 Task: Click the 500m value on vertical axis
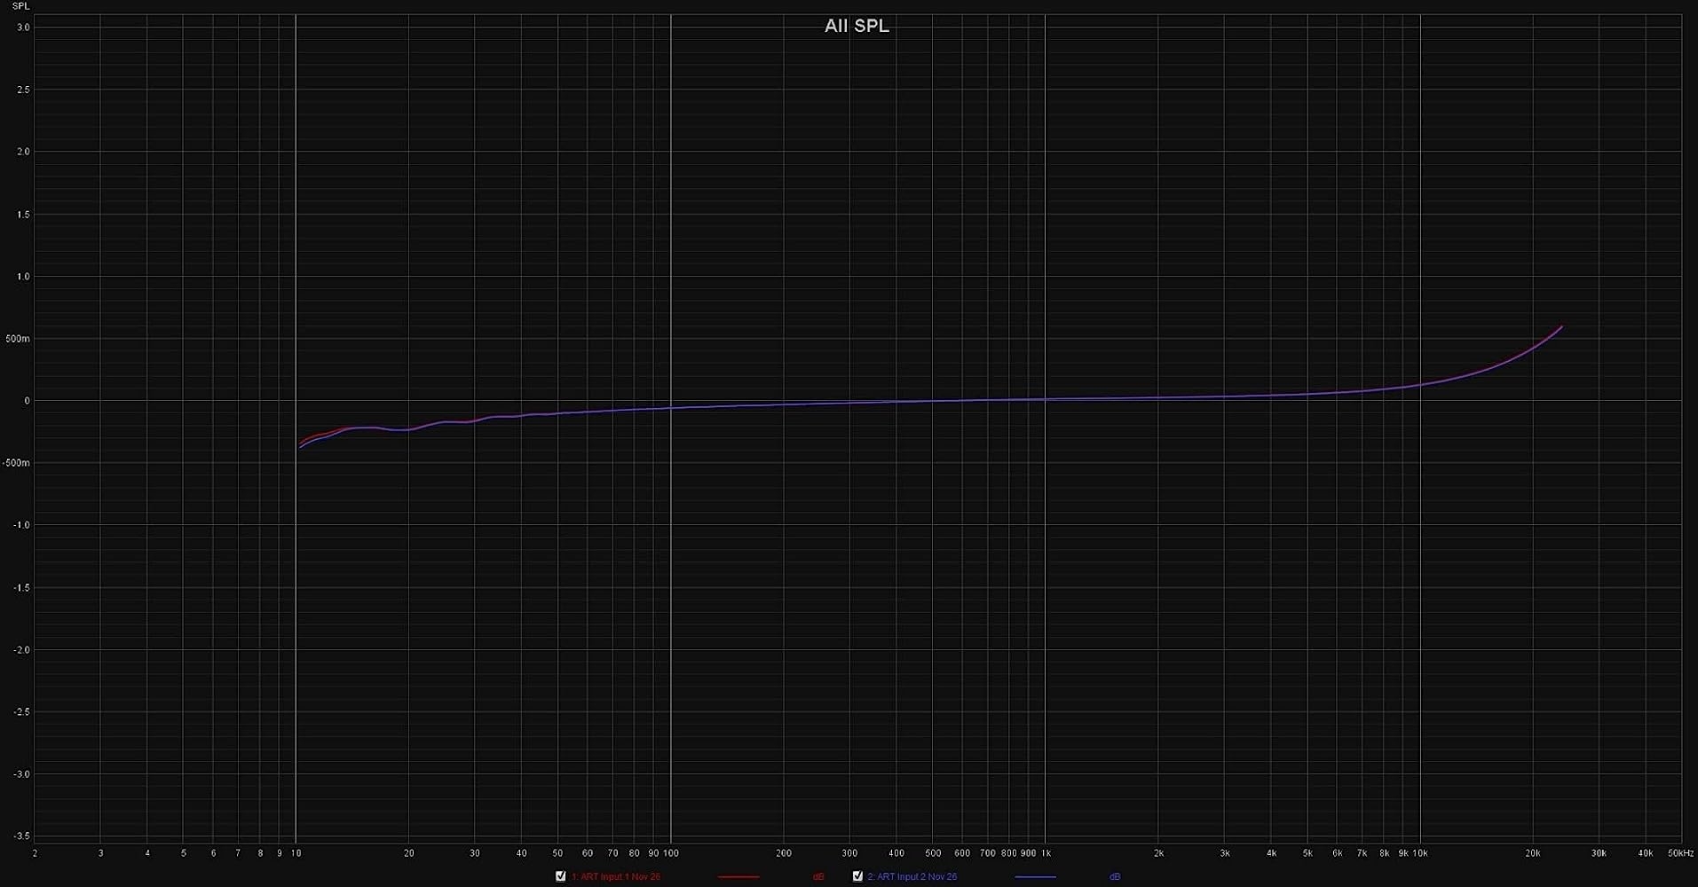click(18, 339)
